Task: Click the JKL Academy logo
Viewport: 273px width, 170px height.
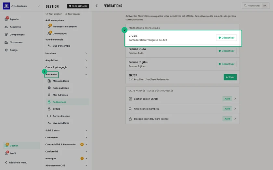Action: pos(6,6)
